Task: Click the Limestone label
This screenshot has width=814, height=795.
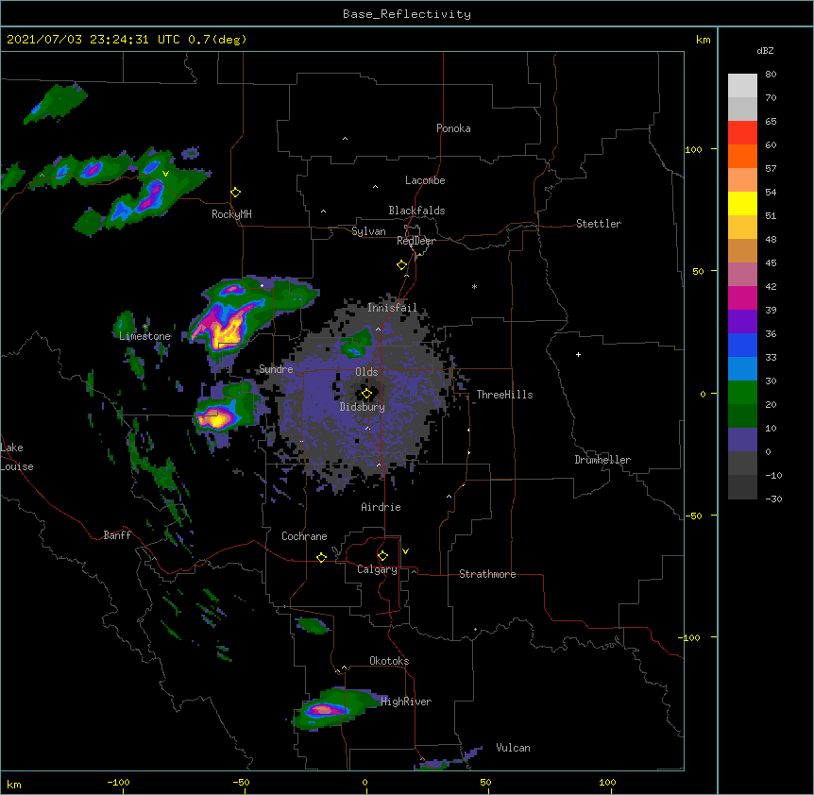Action: (x=144, y=336)
